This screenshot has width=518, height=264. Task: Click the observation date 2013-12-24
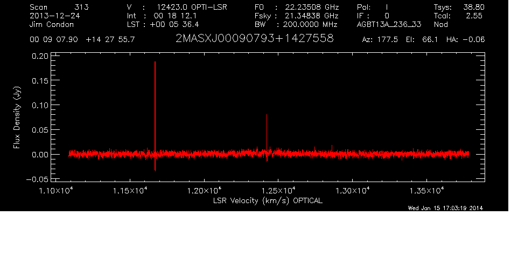pyautogui.click(x=55, y=16)
